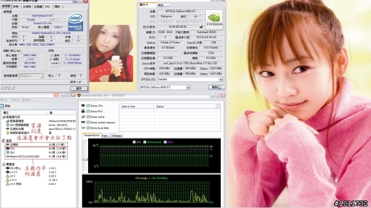Switch to the SPD tab in CPU-Z
The width and height of the screenshot is (371, 208).
(48, 6)
